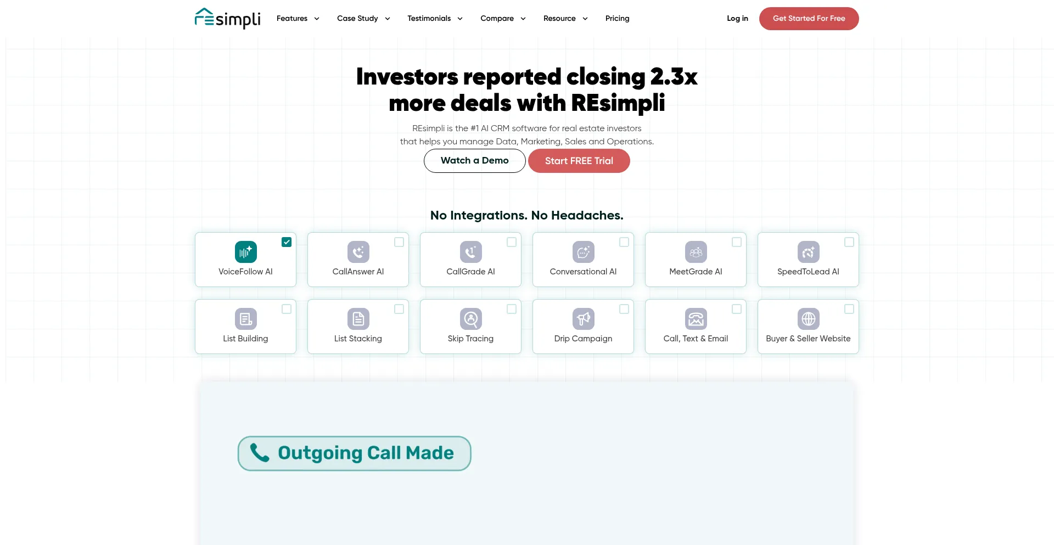
Task: Enable the Skip Tracing checkbox
Action: coord(512,309)
